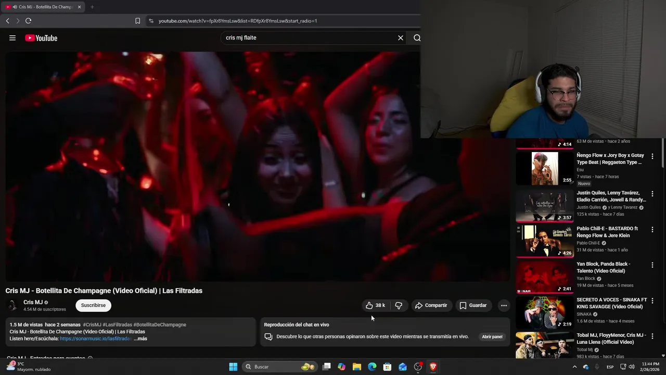Click the Brave browser taskbar icon
The width and height of the screenshot is (666, 375).
[433, 367]
